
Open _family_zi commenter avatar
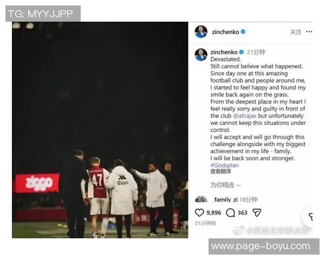(201, 199)
